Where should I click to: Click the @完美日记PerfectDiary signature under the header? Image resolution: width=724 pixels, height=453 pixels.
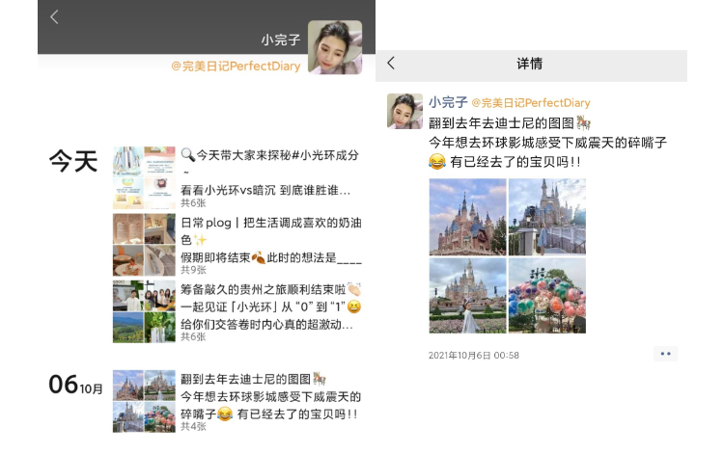click(x=236, y=67)
